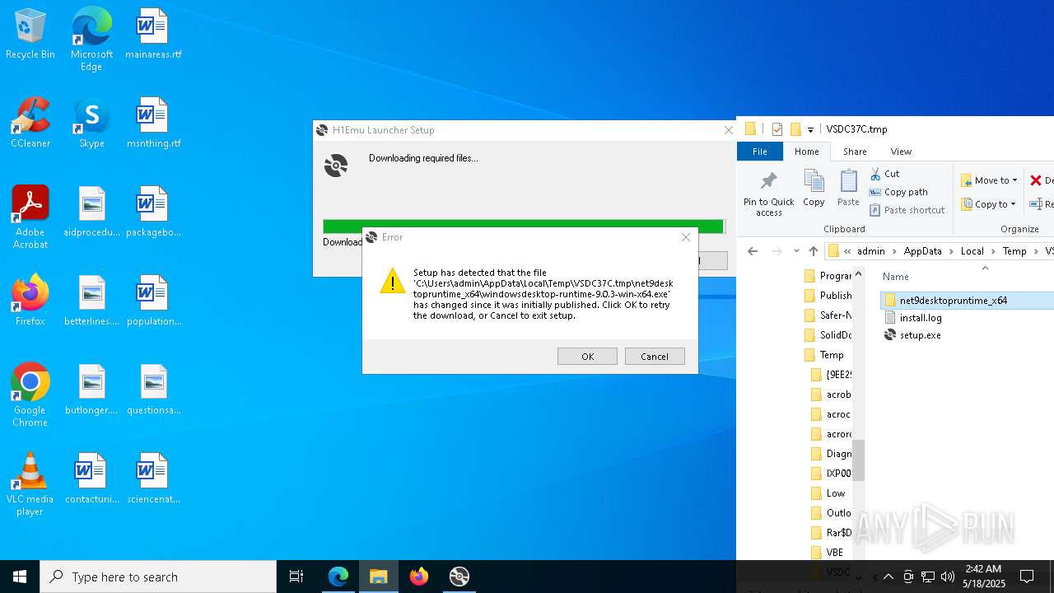Click the Paste ribbon button
Image resolution: width=1054 pixels, height=593 pixels.
click(848, 189)
